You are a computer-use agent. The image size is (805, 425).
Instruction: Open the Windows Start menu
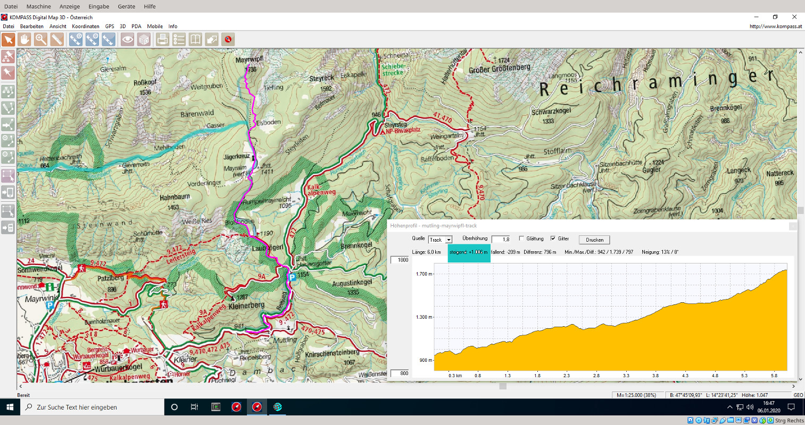pos(10,407)
